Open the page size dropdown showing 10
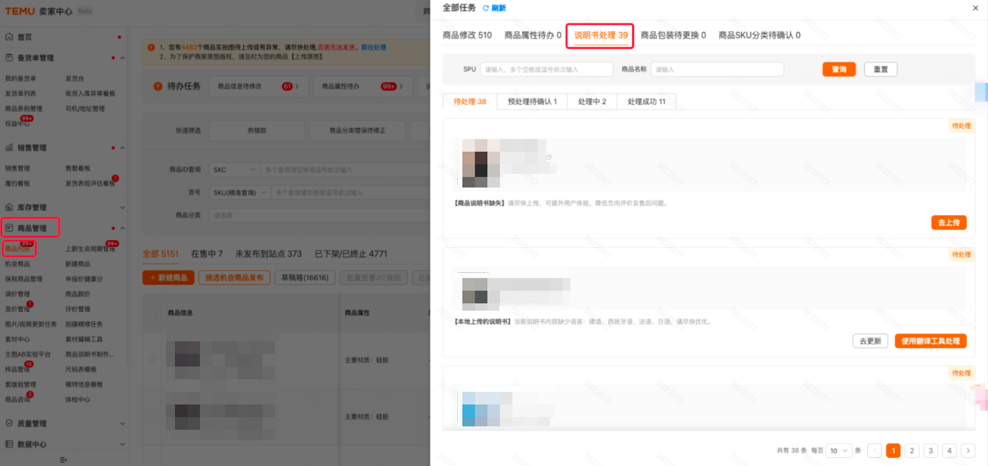Screen dimensions: 988x466 click(x=838, y=451)
